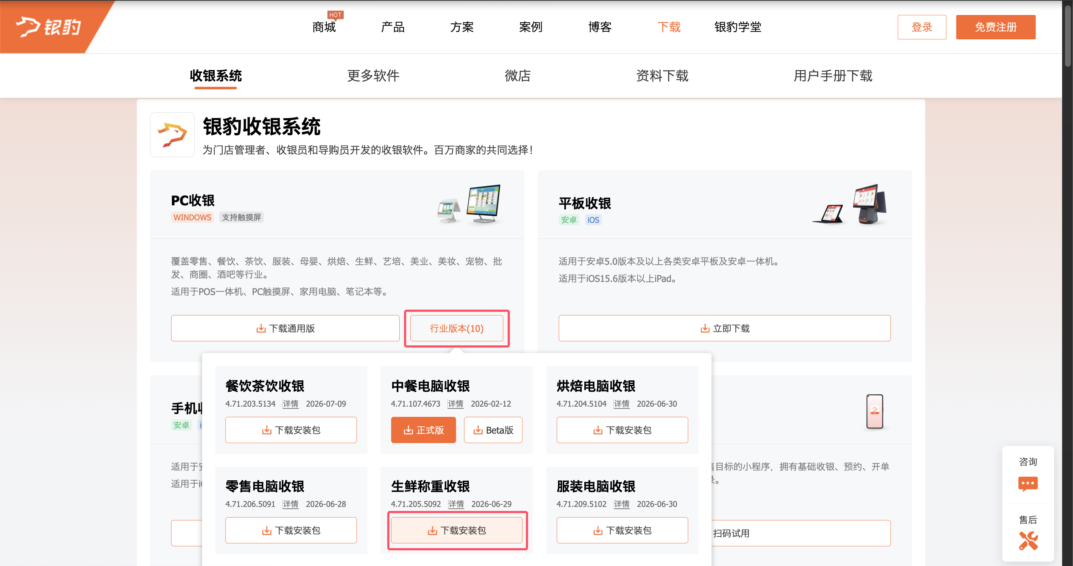Download Beta版 of 中餐电脑收银
Image resolution: width=1073 pixels, height=566 pixels.
click(493, 430)
